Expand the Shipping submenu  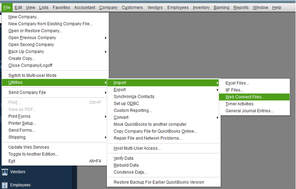click(x=55, y=137)
